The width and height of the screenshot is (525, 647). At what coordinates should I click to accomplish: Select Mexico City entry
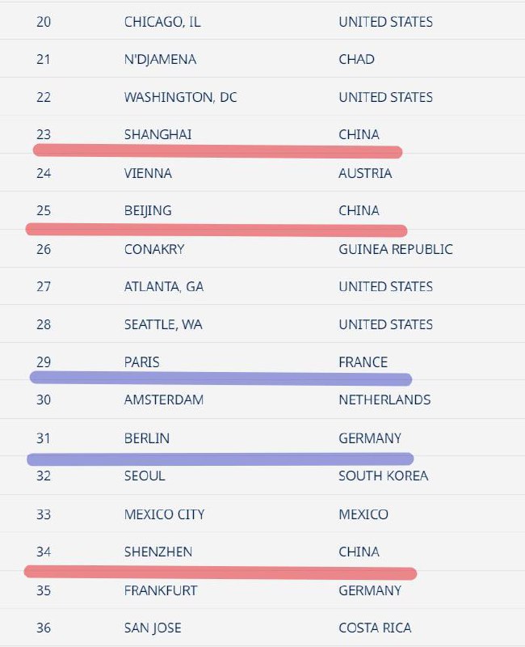tap(165, 514)
